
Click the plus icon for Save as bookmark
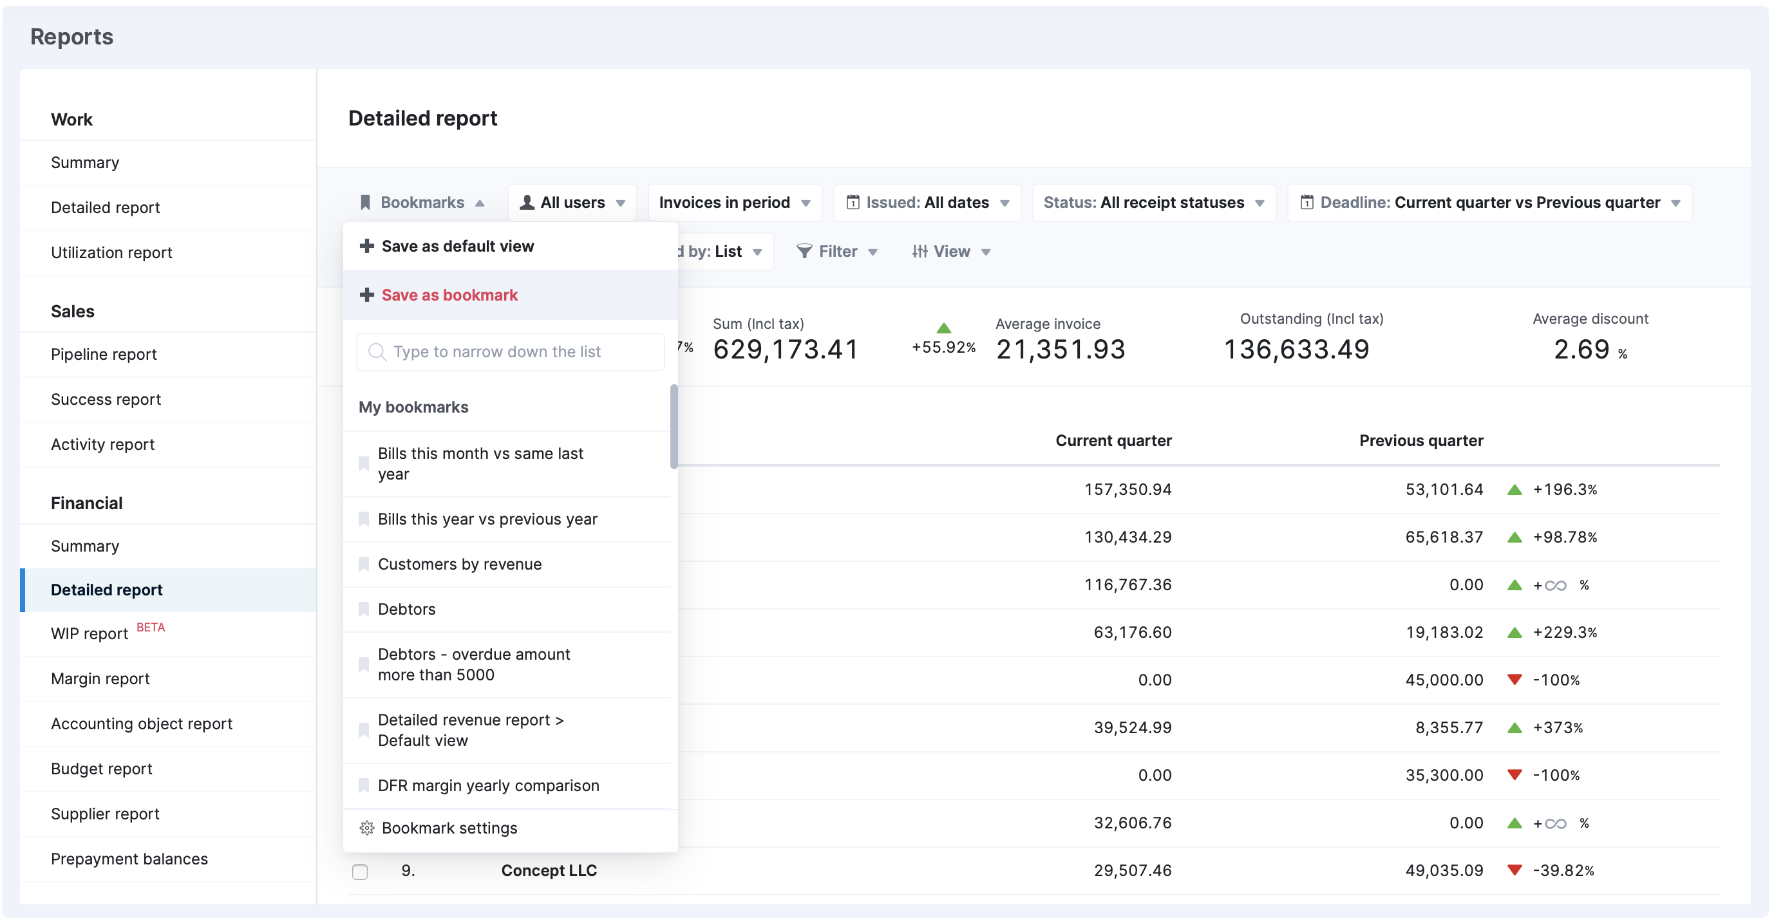tap(366, 295)
